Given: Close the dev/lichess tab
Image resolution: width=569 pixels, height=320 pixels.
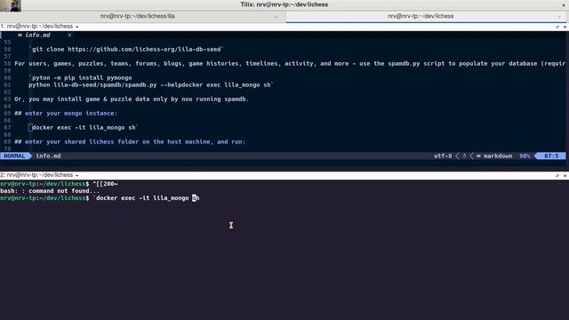Looking at the screenshot, I should point(559,17).
